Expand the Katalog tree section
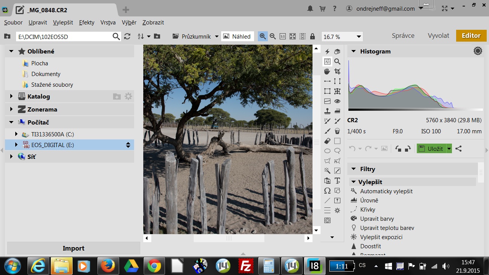489x275 pixels. pyautogui.click(x=11, y=96)
